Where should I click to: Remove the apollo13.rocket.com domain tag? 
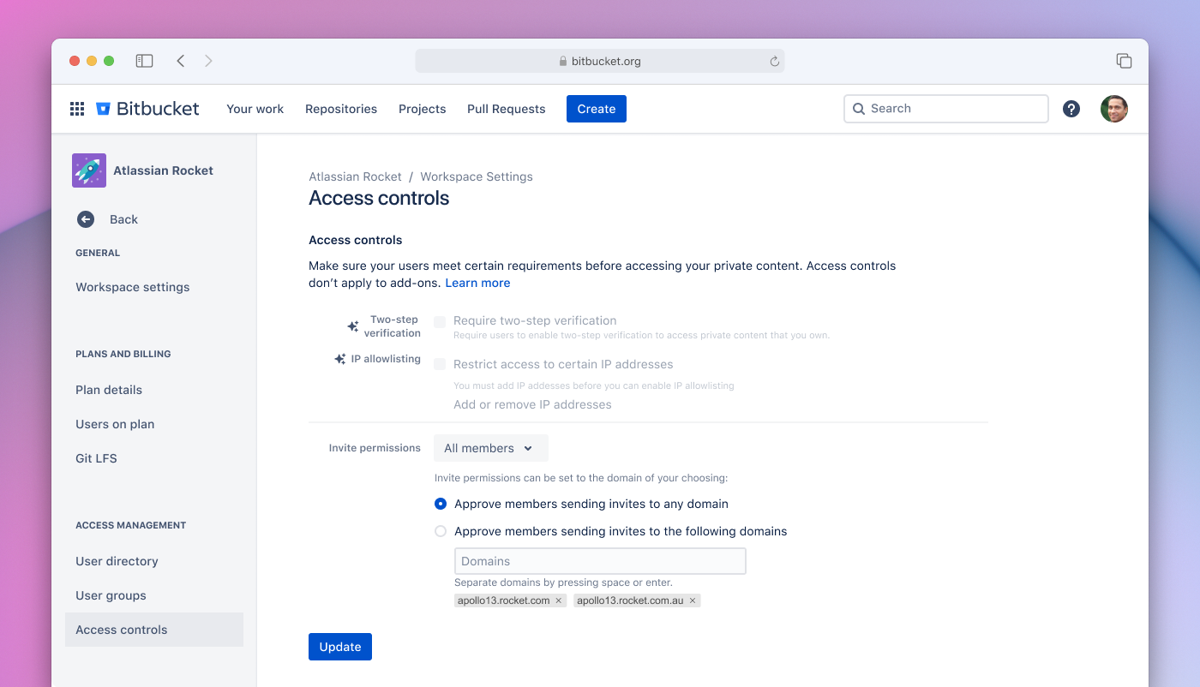[560, 600]
